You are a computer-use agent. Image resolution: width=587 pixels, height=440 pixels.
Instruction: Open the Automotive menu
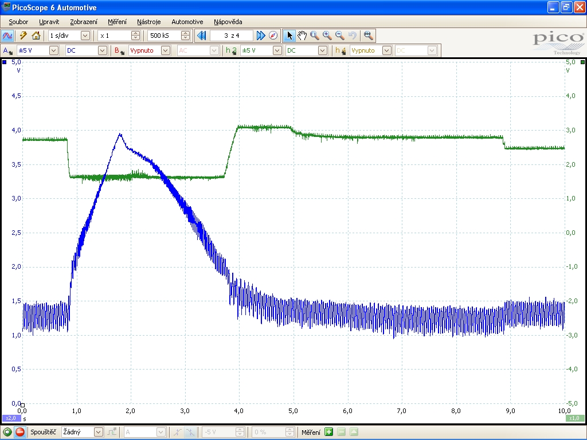click(187, 22)
